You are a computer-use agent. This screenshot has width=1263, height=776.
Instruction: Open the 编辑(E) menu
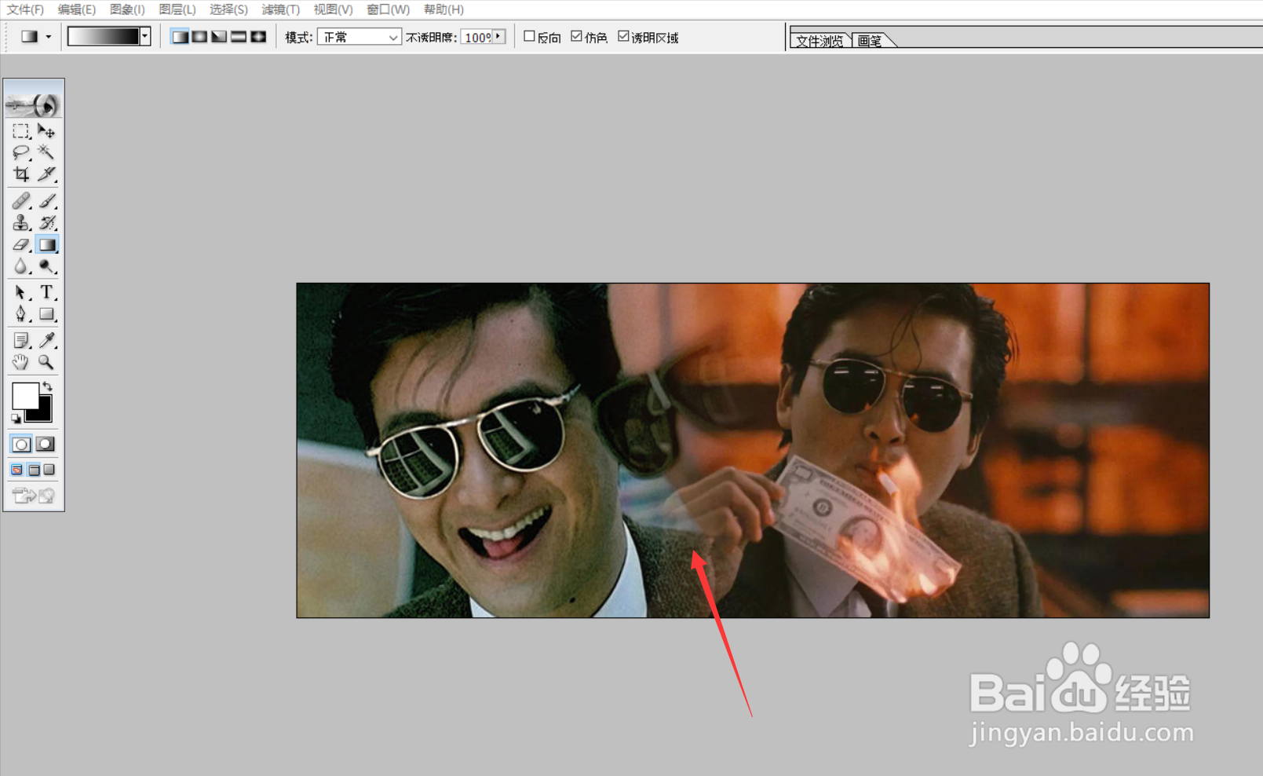click(76, 9)
